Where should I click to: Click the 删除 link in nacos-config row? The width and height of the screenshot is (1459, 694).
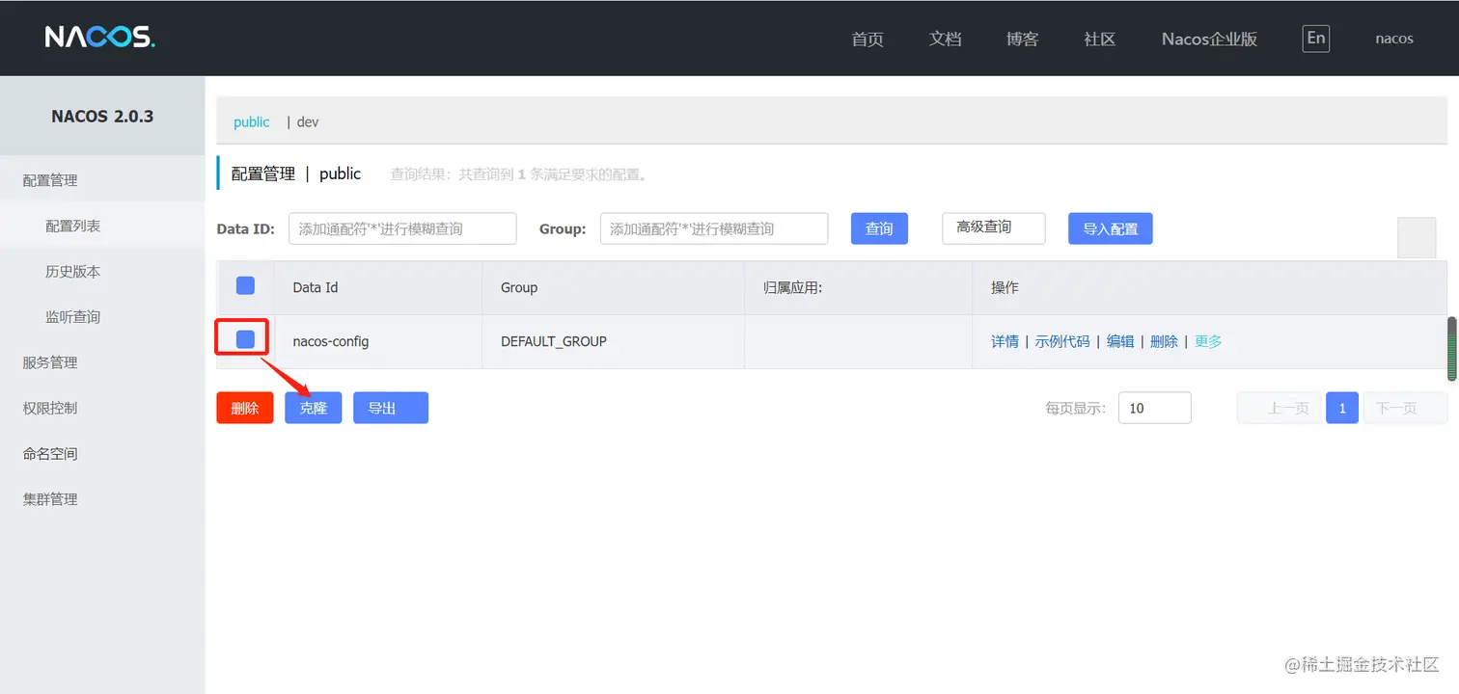click(1164, 341)
